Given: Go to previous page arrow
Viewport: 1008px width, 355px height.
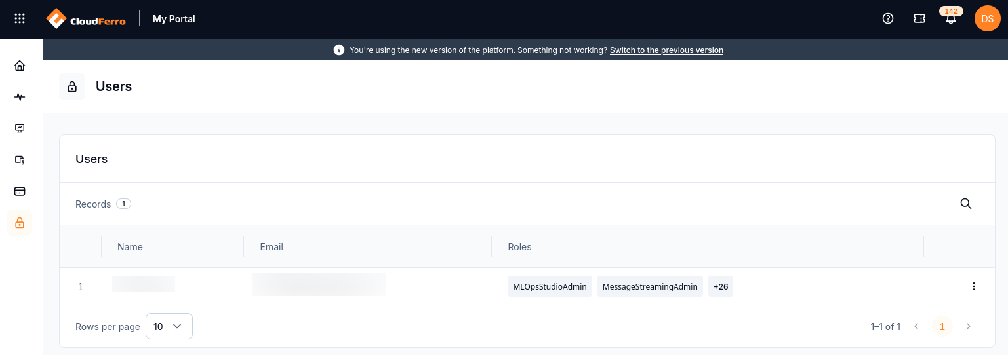Looking at the screenshot, I should tap(916, 326).
